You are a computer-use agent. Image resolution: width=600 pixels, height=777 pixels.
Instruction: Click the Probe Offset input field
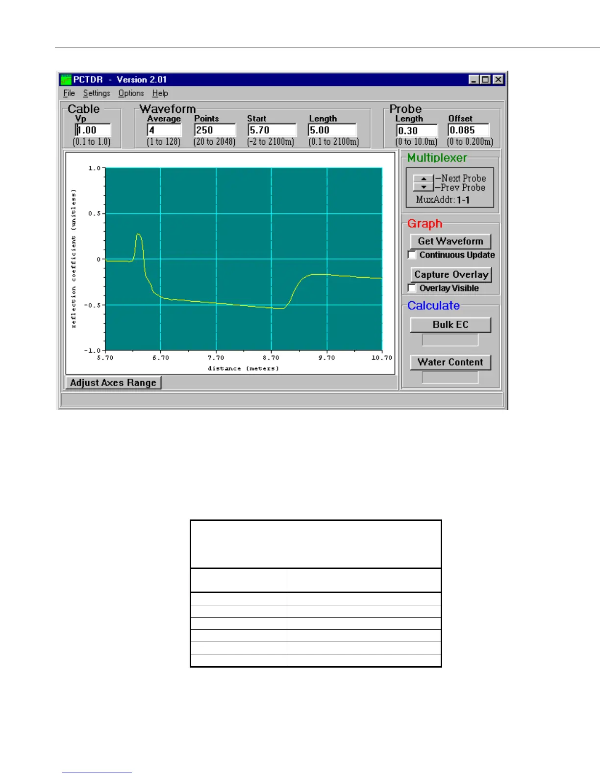pyautogui.click(x=469, y=130)
